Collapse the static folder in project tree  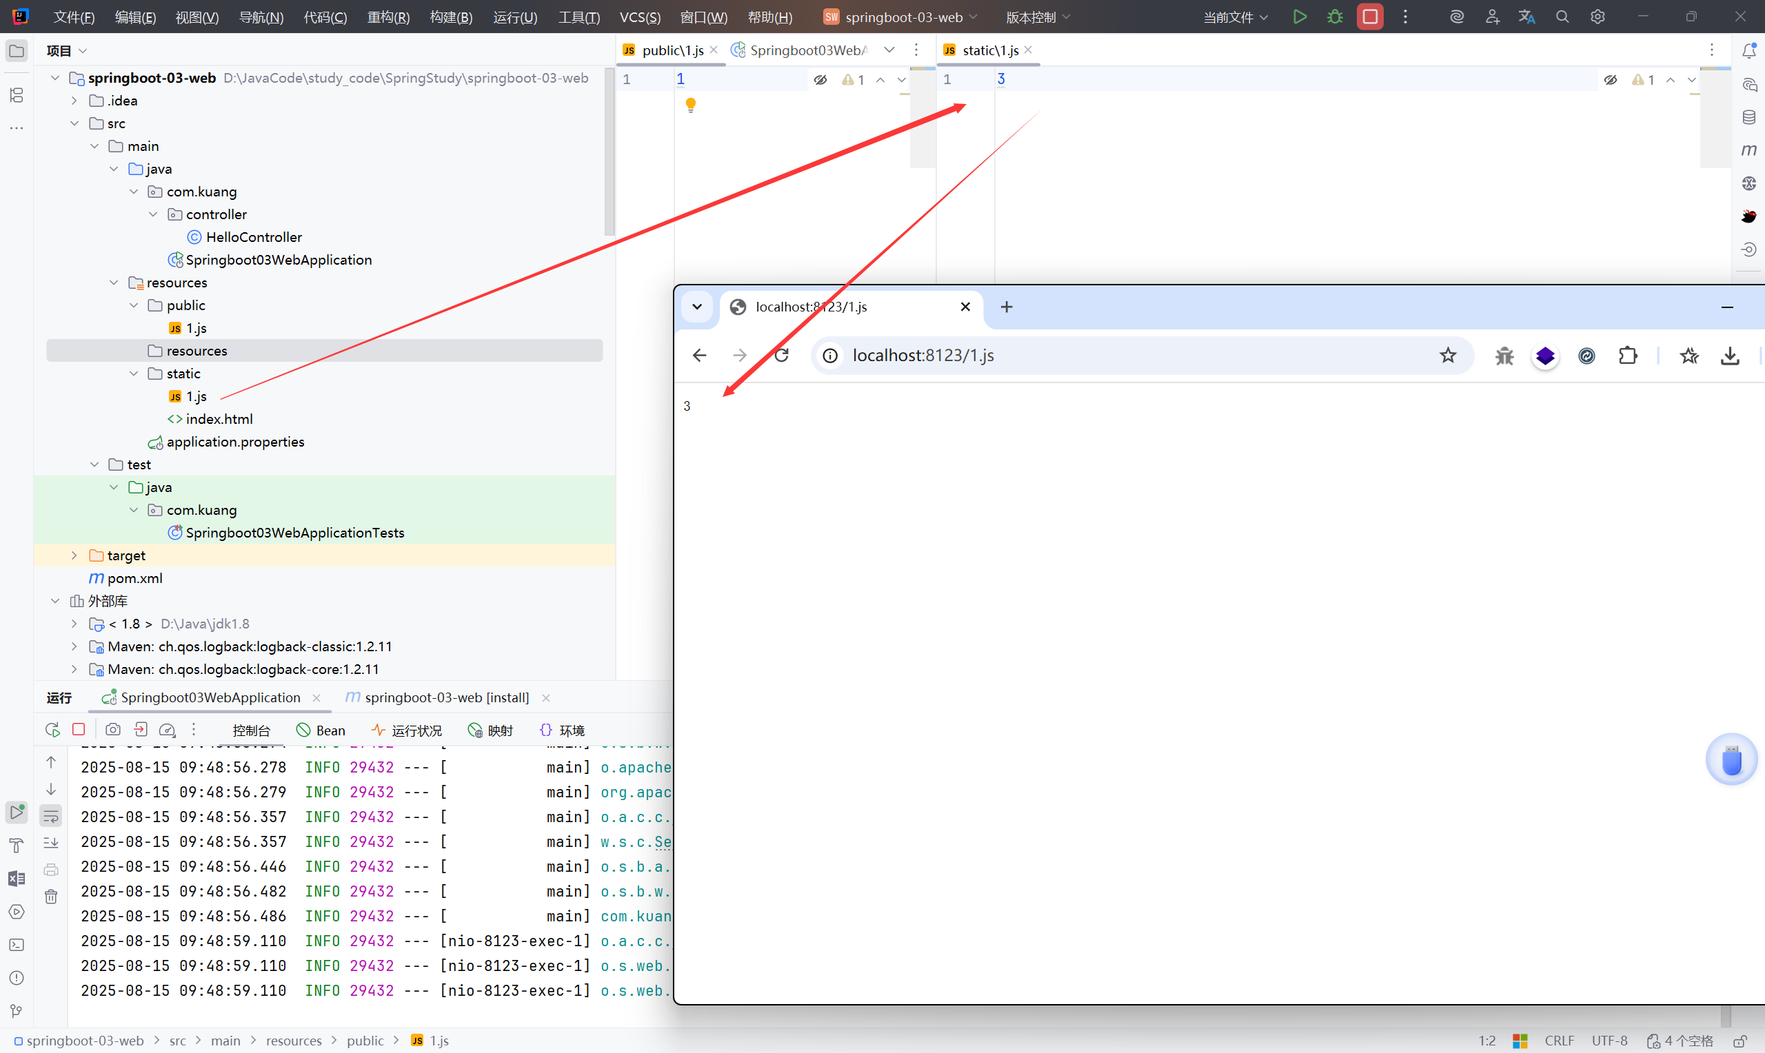[134, 374]
